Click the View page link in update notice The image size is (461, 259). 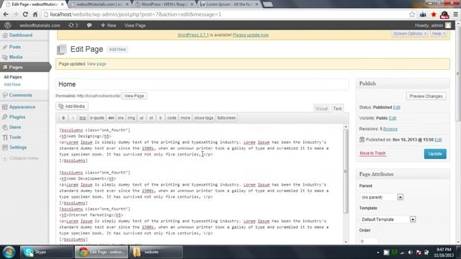[x=97, y=64]
